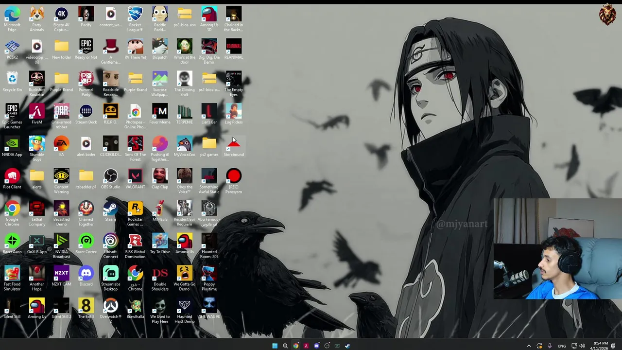Open Windows Start menu
The height and width of the screenshot is (350, 622).
(x=275, y=346)
